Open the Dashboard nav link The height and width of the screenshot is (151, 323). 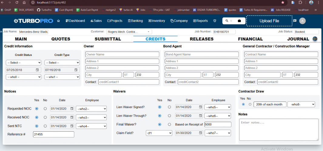coord(75,21)
